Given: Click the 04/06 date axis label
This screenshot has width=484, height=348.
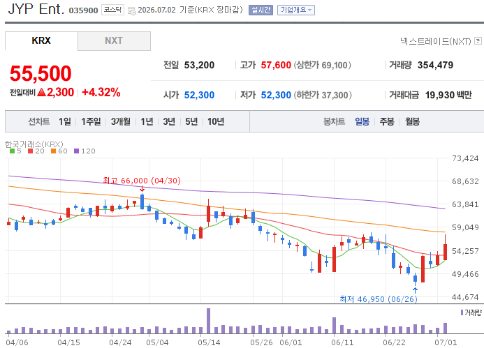Looking at the screenshot, I should [17, 342].
